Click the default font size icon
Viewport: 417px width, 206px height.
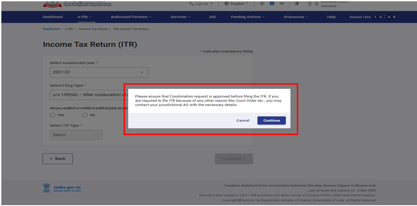[x=272, y=4]
